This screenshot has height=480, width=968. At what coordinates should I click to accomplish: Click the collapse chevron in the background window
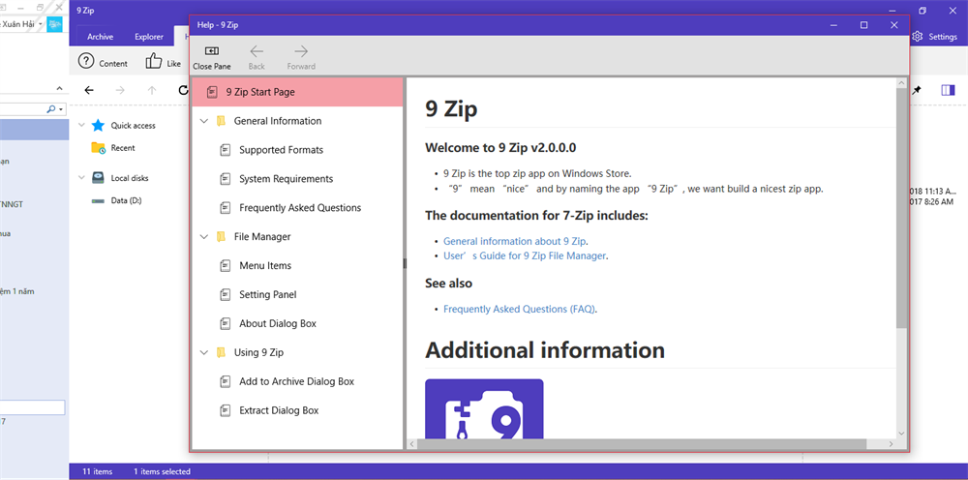[x=59, y=89]
